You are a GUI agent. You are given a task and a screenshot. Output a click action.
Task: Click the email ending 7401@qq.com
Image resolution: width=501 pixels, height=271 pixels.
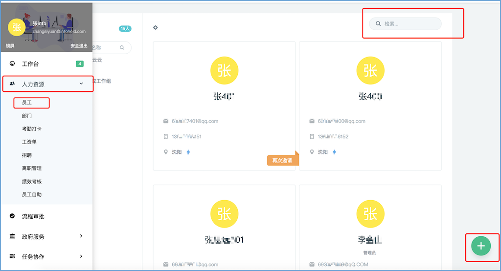click(x=195, y=121)
